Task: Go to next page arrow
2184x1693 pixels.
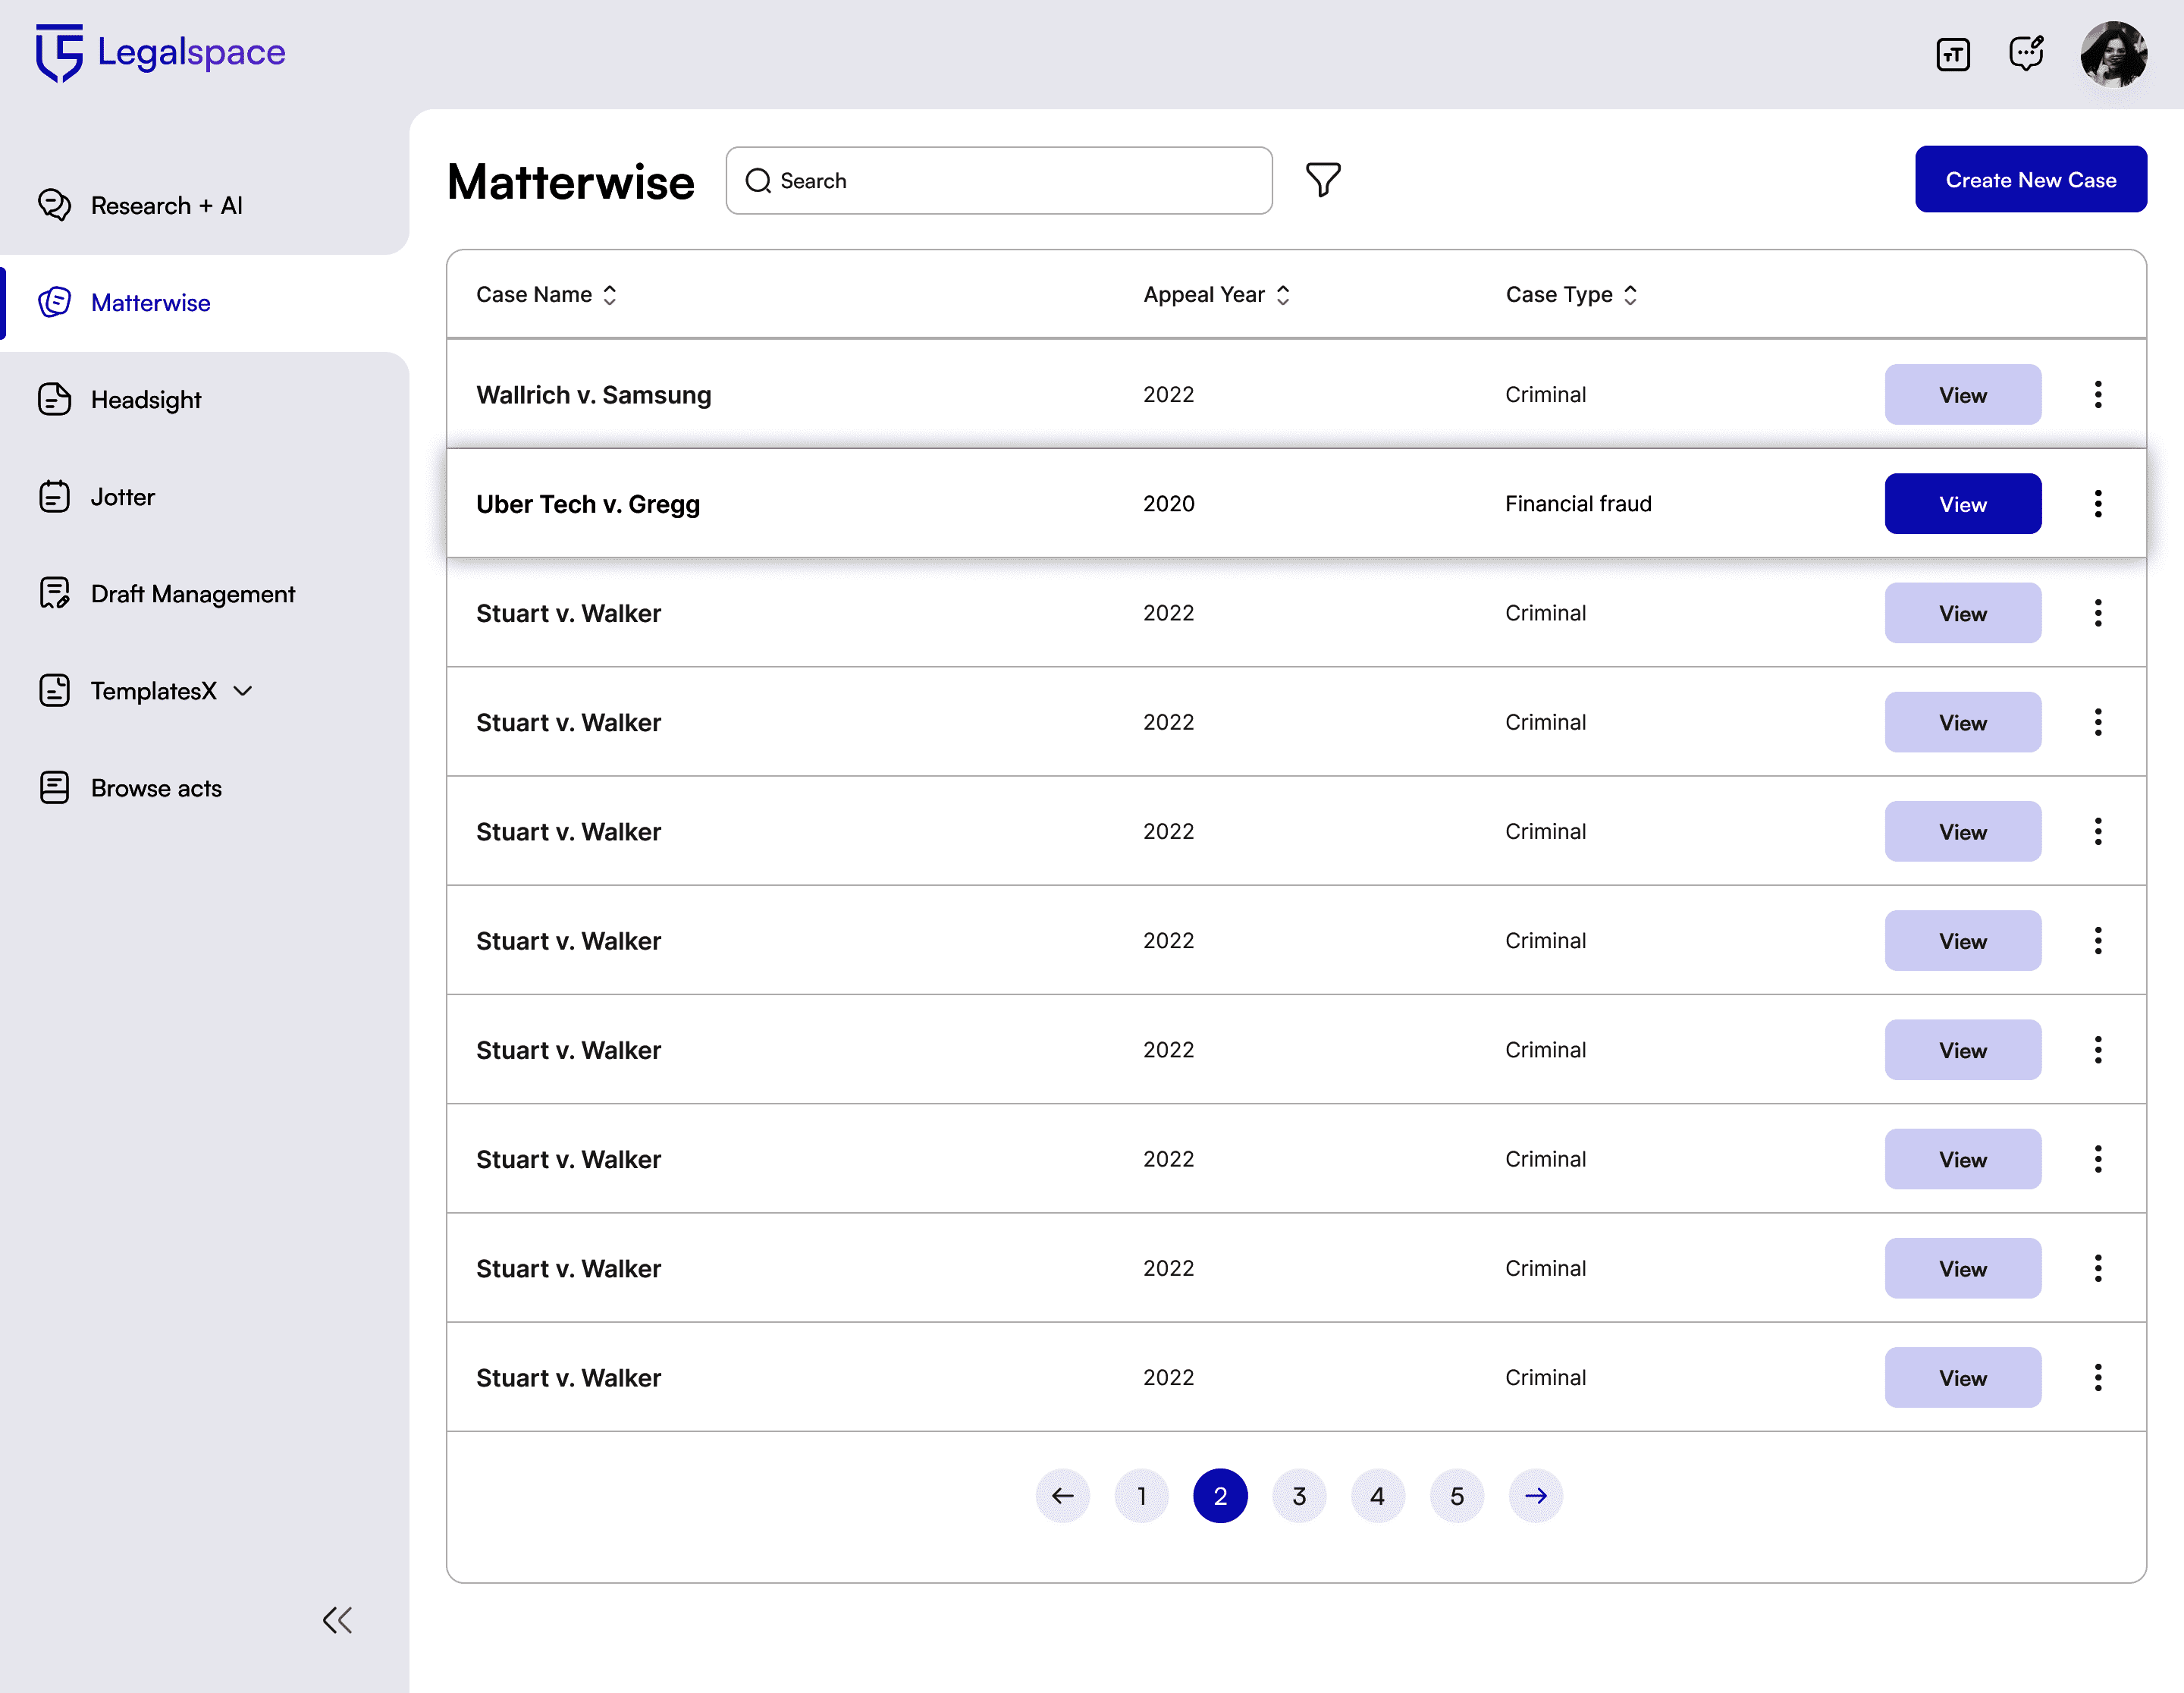Action: click(x=1535, y=1495)
